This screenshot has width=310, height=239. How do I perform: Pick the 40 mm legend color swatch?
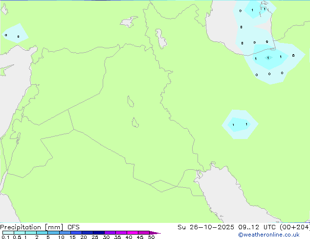[x=133, y=233]
